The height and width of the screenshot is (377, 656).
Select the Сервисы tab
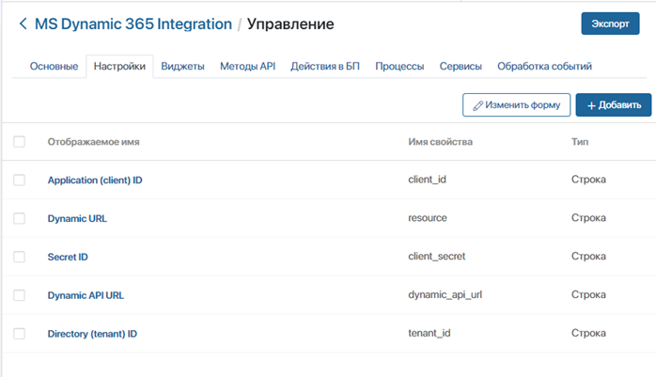tap(461, 66)
